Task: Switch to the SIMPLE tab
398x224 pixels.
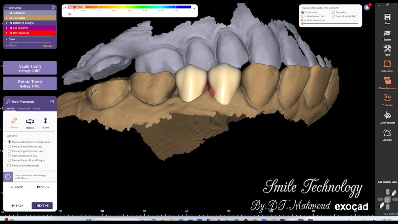Action: (x=10, y=109)
